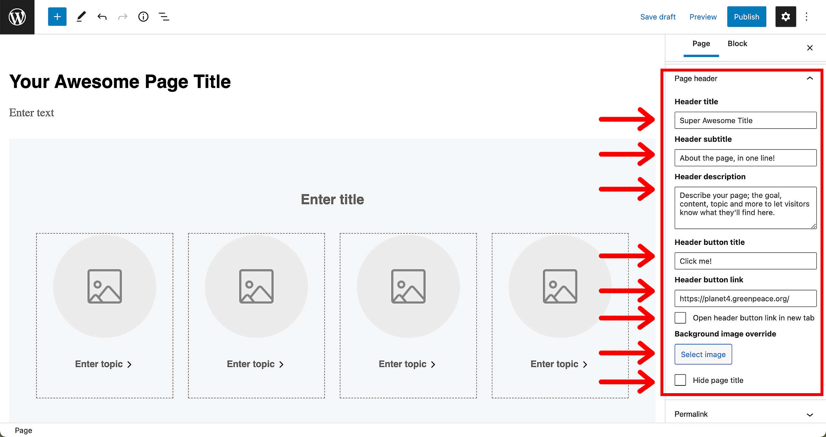Click the WordPress logo icon
826x437 pixels.
click(x=17, y=16)
